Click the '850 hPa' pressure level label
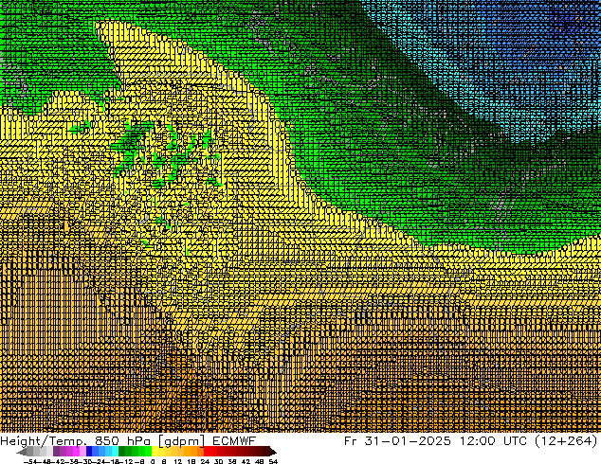601x464 pixels. [x=122, y=441]
